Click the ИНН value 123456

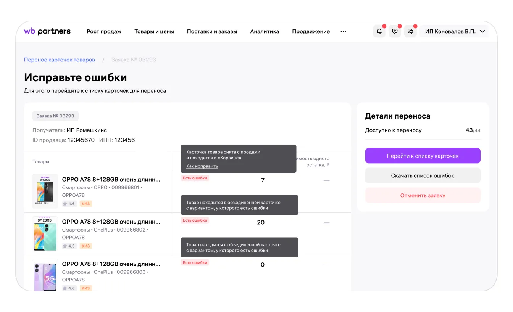pos(124,140)
